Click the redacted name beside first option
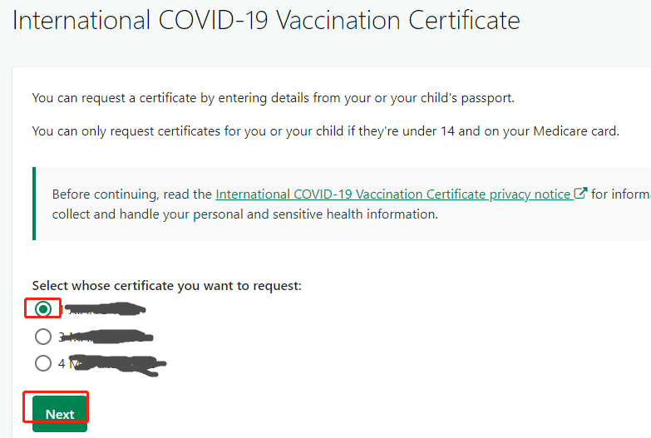 point(102,309)
